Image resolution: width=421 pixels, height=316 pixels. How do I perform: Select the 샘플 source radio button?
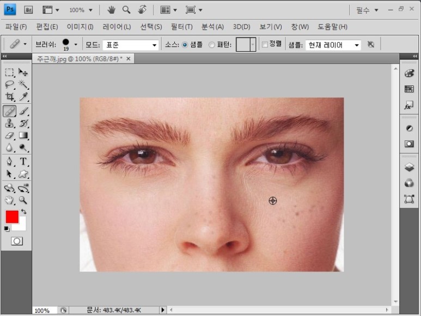tap(185, 45)
